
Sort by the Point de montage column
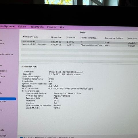pos(89,38)
